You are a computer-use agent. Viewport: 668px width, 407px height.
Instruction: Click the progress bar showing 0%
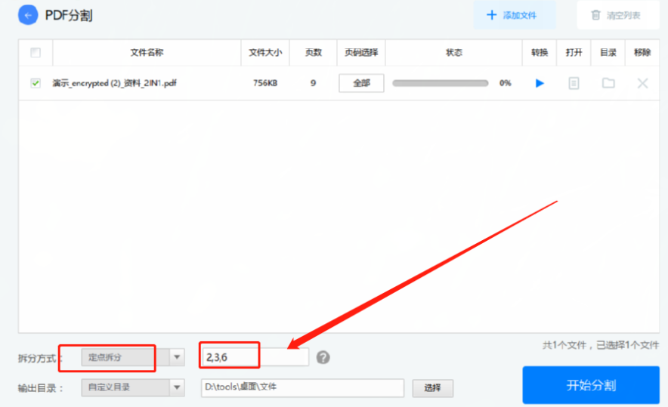[x=440, y=83]
